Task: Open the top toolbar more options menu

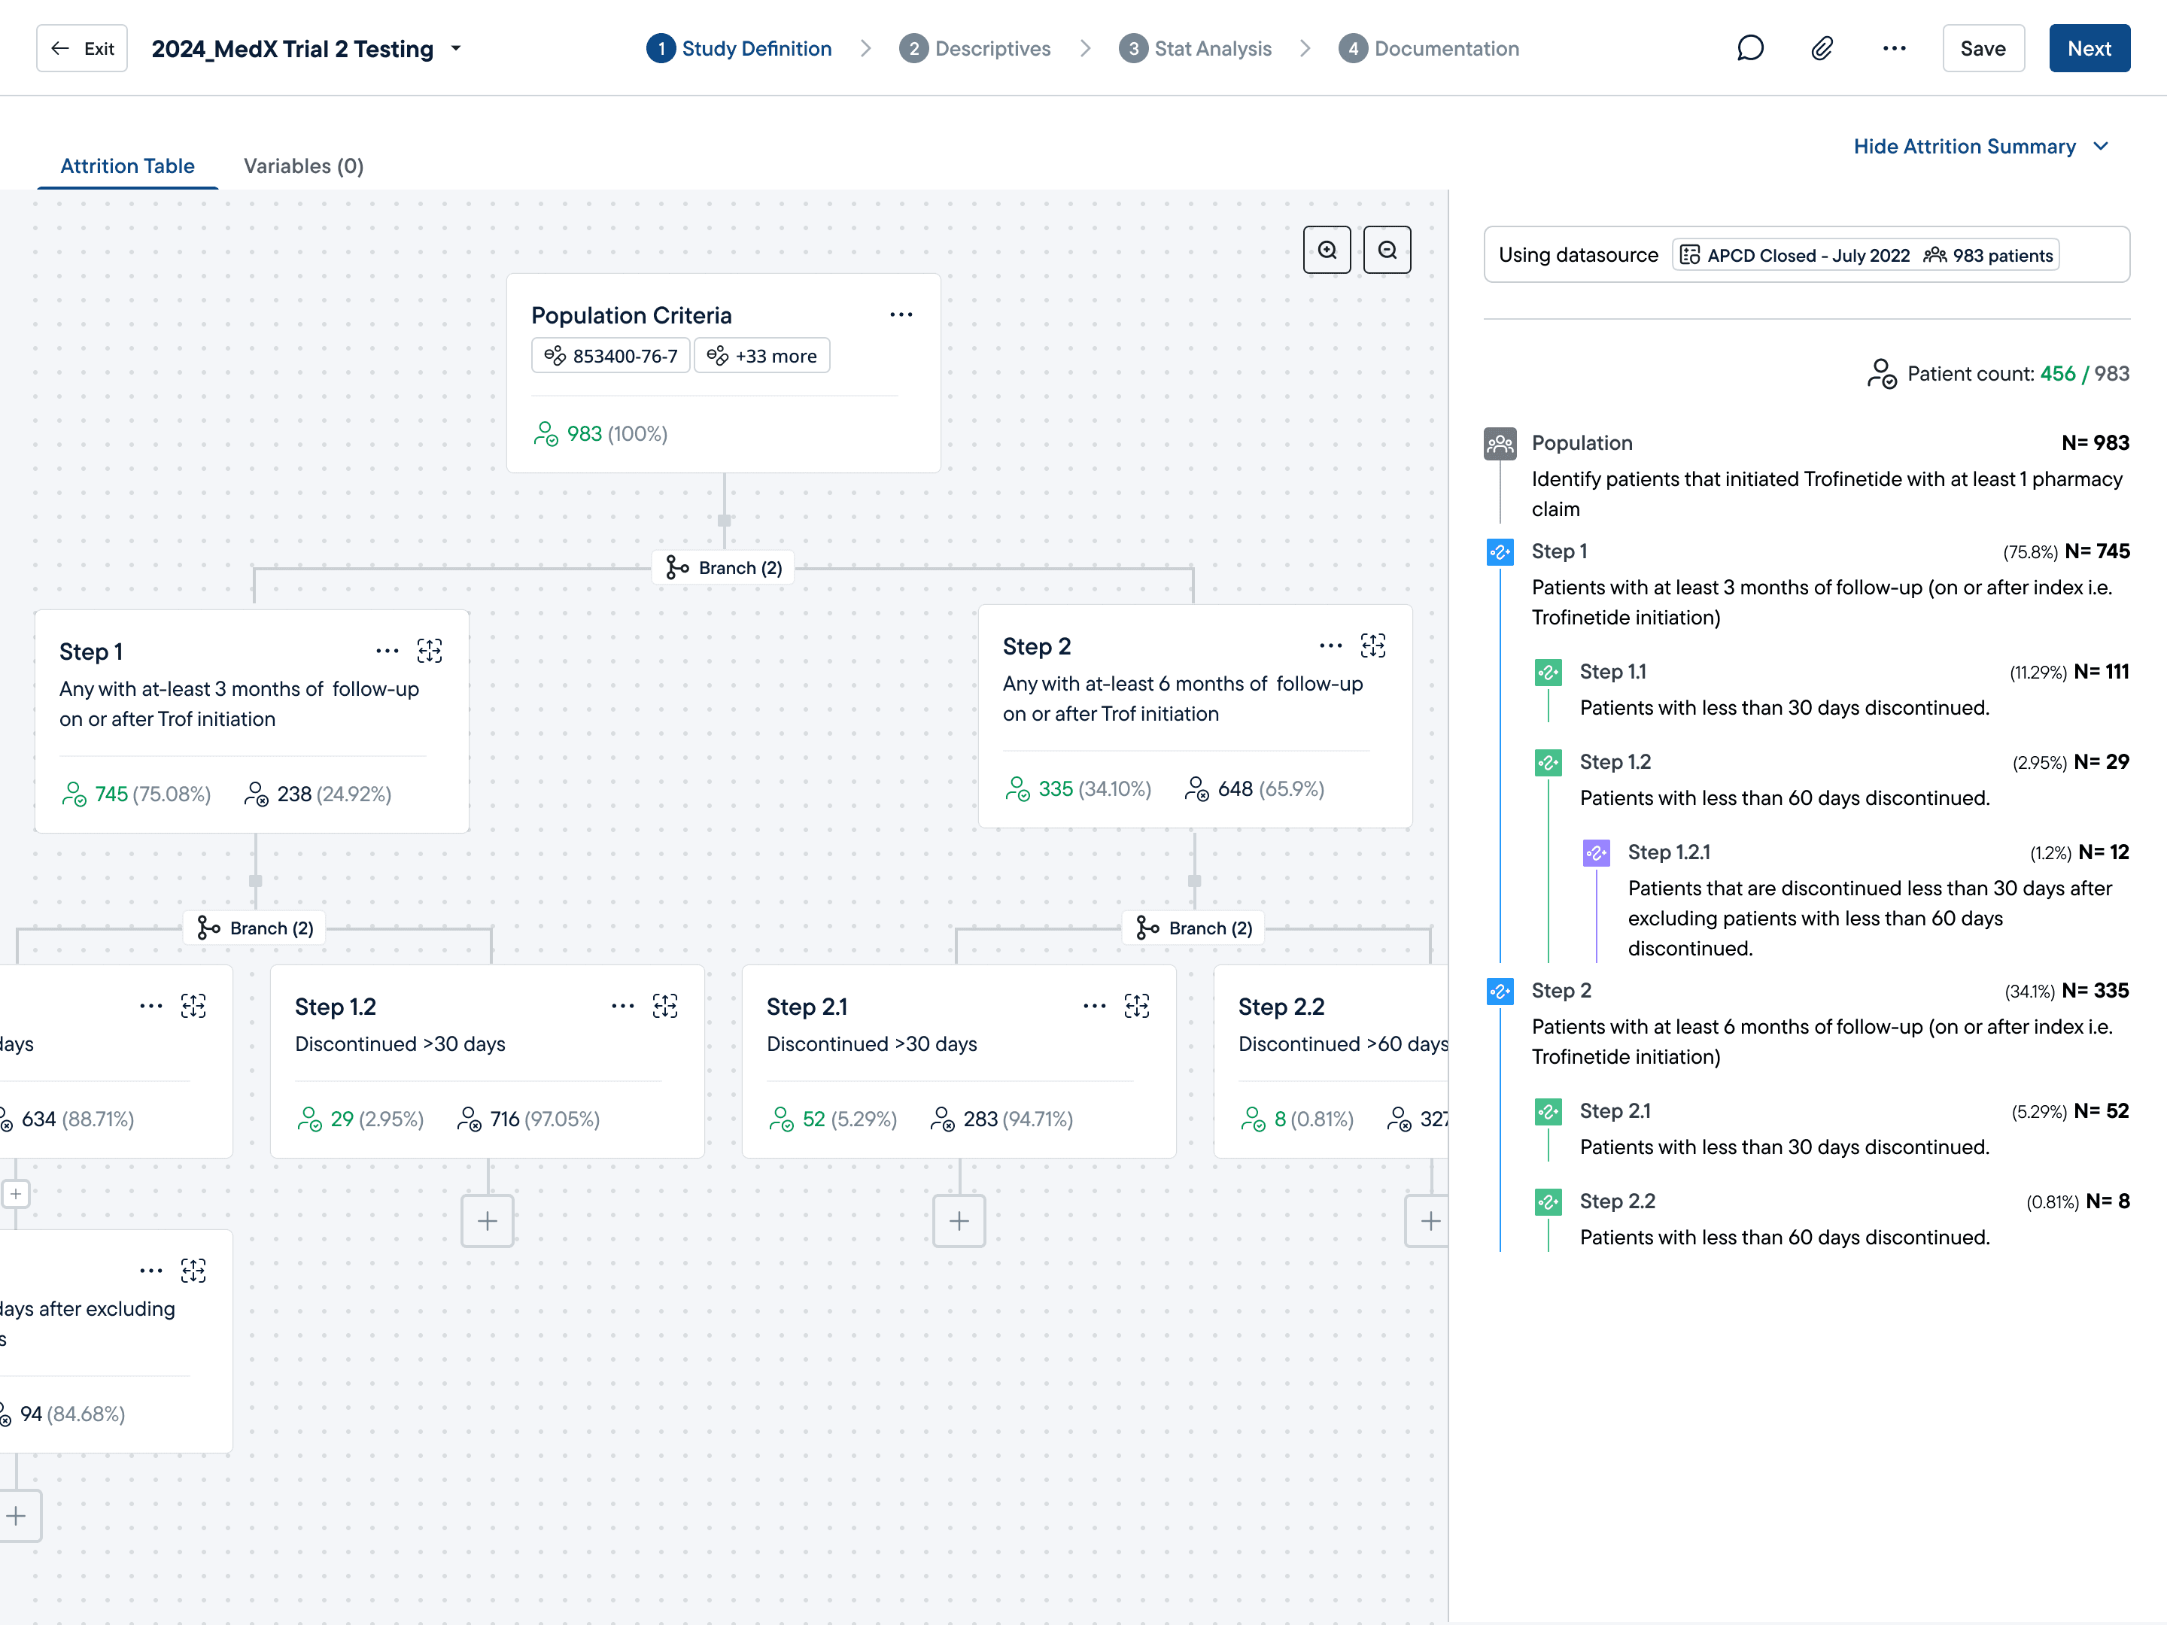Action: point(1894,48)
